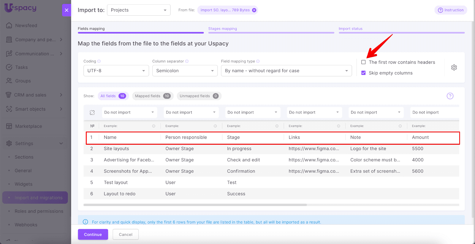Enable 'The first row contains headers' checkbox
The width and height of the screenshot is (475, 244).
point(363,62)
